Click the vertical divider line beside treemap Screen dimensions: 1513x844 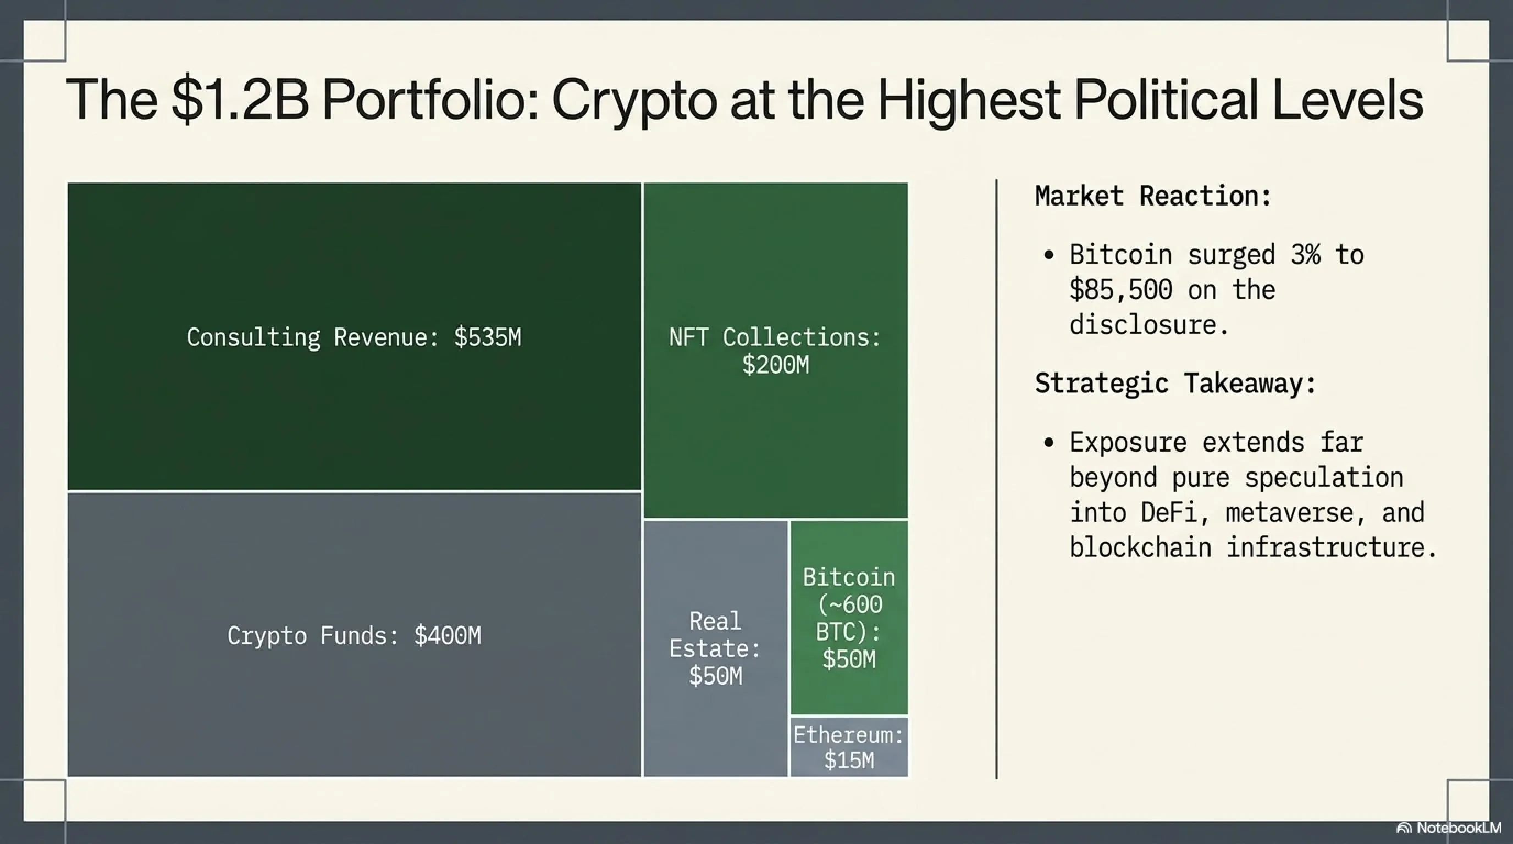pyautogui.click(x=997, y=479)
